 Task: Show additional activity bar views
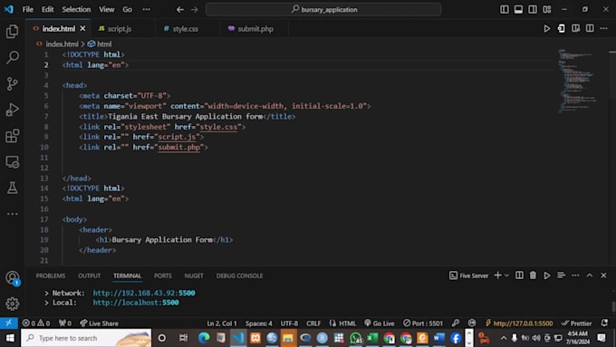click(x=12, y=214)
